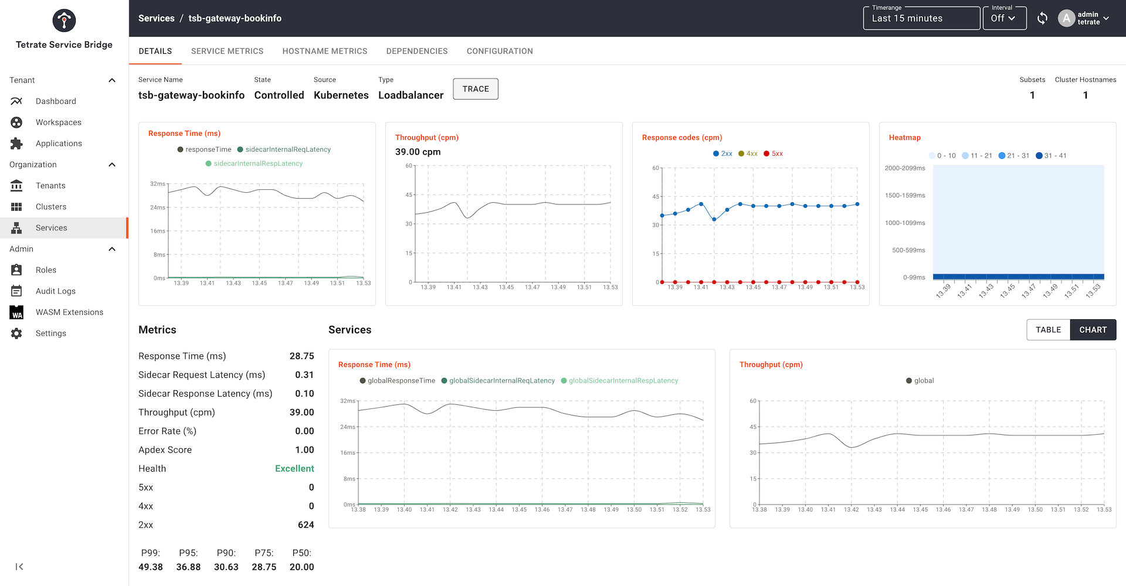The width and height of the screenshot is (1126, 586).
Task: Click the Workspaces sidebar icon
Action: coord(16,122)
